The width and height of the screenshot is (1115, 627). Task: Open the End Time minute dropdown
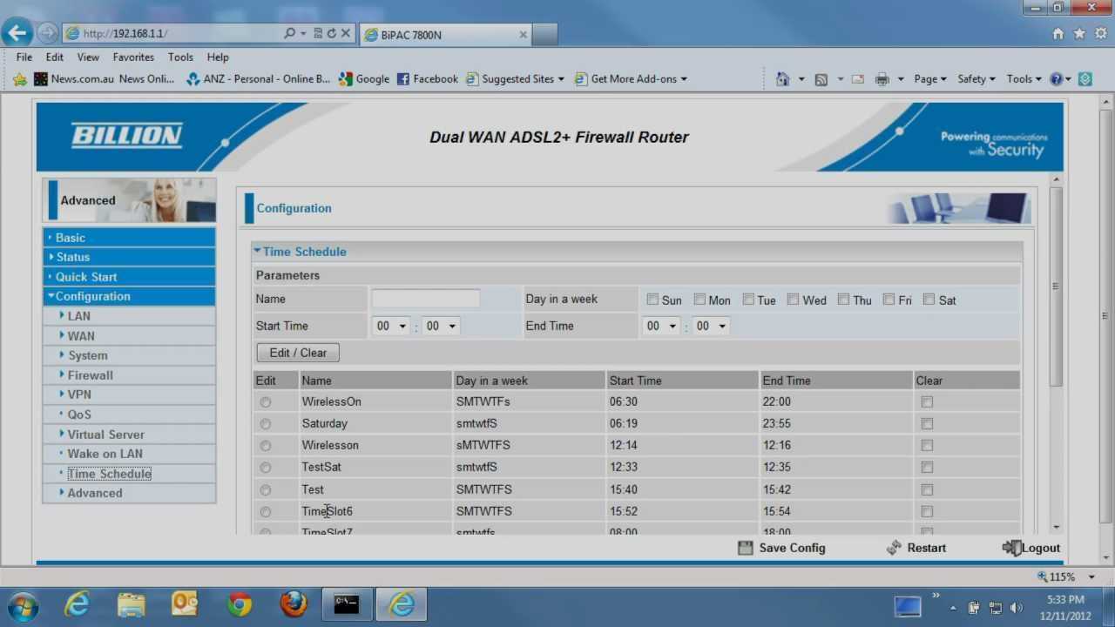[x=710, y=327]
